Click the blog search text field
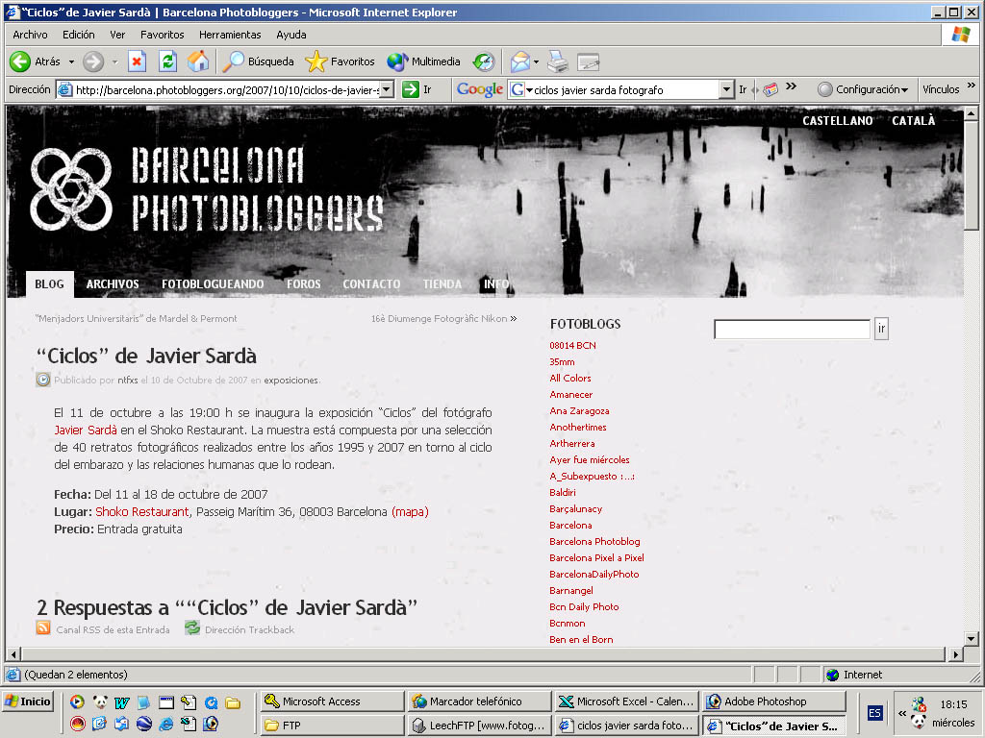This screenshot has height=738, width=985. (792, 330)
